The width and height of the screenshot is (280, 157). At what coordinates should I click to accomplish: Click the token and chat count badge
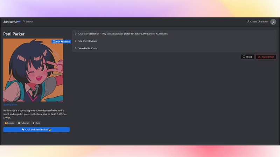(x=61, y=42)
